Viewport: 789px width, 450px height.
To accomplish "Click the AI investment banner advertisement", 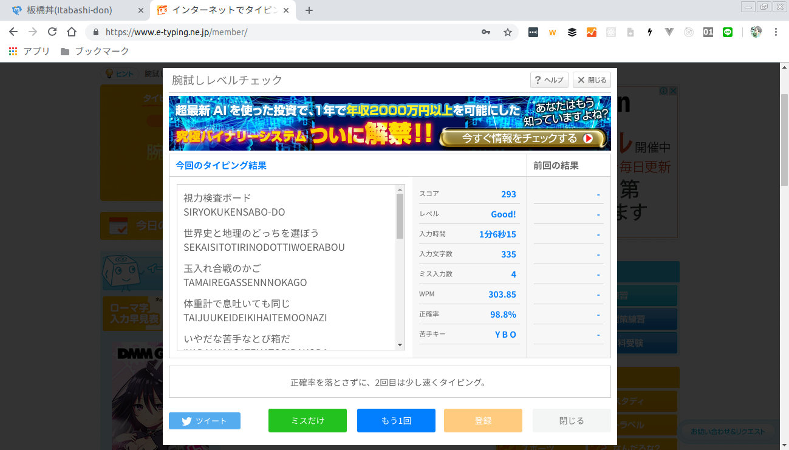I will click(x=389, y=123).
